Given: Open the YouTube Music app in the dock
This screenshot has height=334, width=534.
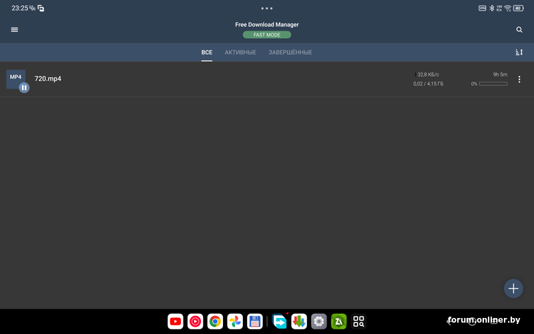Looking at the screenshot, I should (195, 321).
